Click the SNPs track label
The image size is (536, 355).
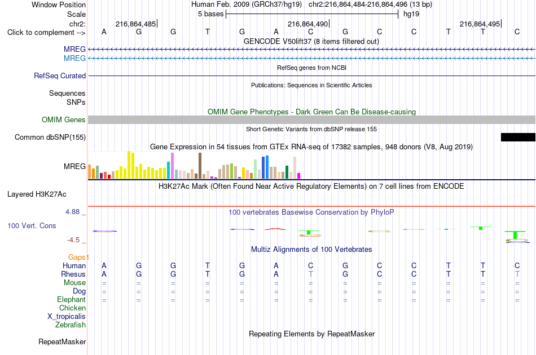coord(76,102)
